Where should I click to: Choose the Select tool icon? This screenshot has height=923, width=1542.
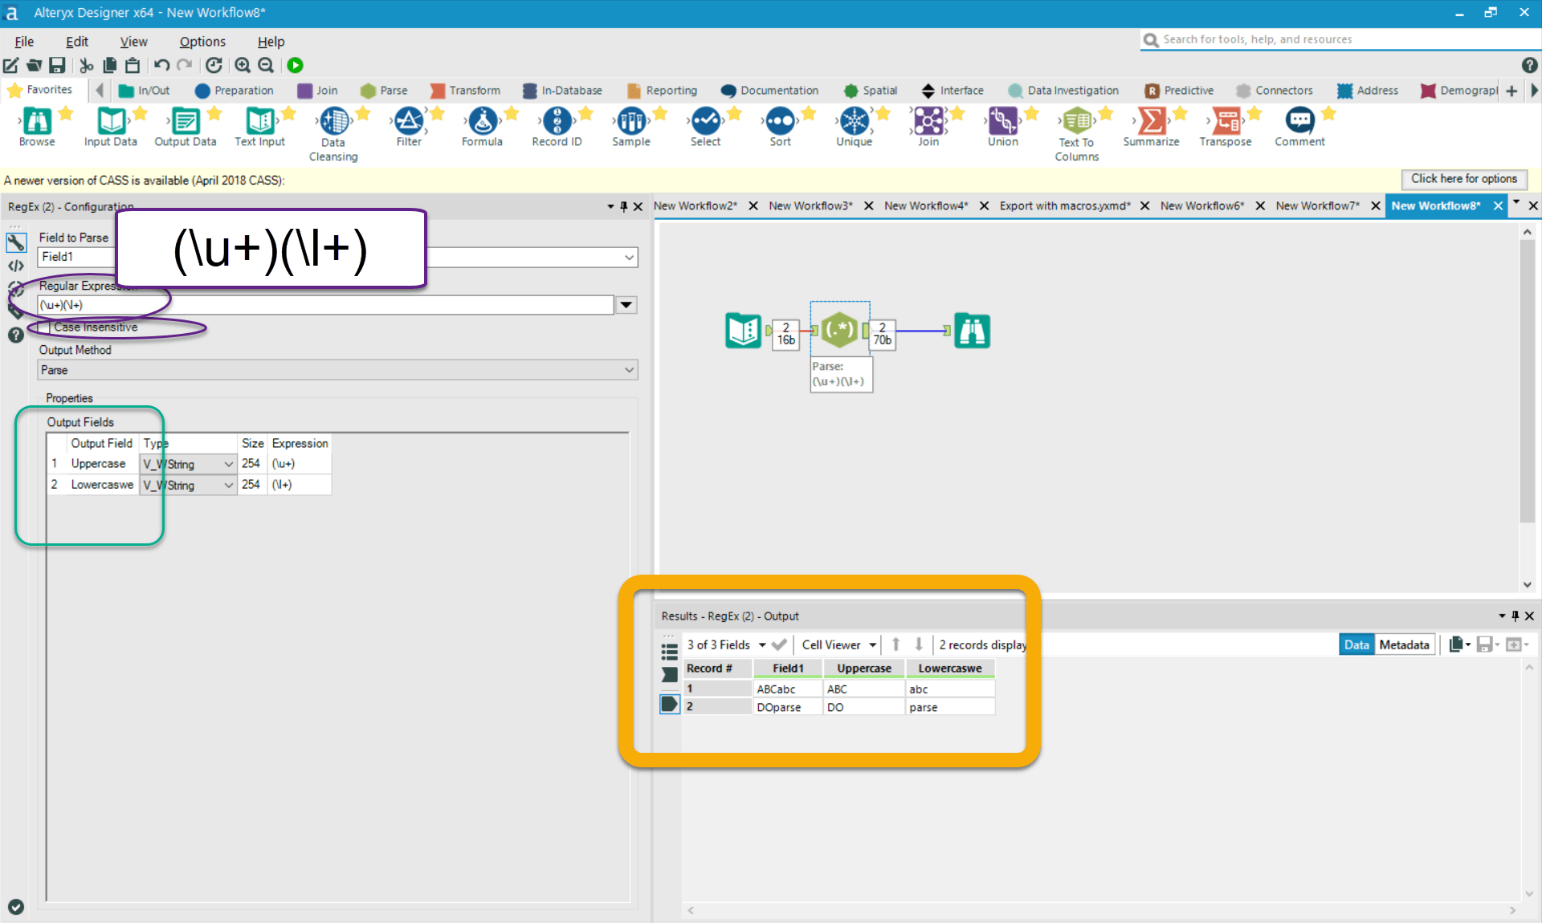pos(706,121)
